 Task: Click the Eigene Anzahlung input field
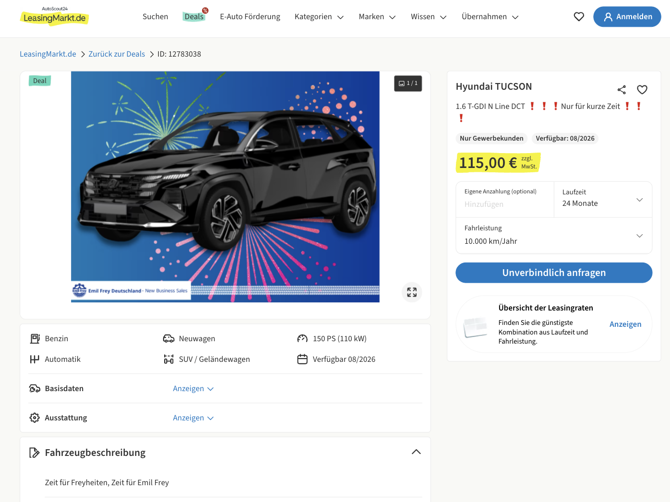pyautogui.click(x=504, y=204)
